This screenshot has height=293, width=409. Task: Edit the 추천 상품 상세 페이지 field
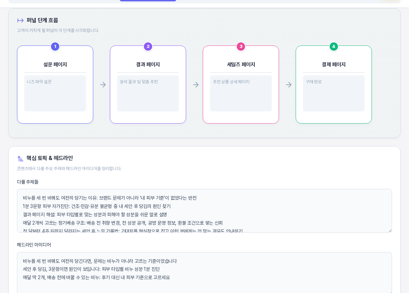(x=241, y=93)
